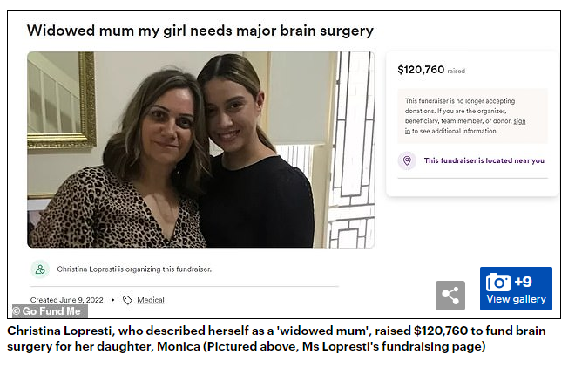
Task: Click 'Christina Lopresti is organizing this fundraiser' line
Action: pyautogui.click(x=134, y=269)
